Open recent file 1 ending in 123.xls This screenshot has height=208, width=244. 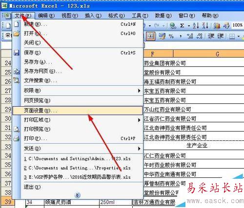pyautogui.click(x=78, y=159)
